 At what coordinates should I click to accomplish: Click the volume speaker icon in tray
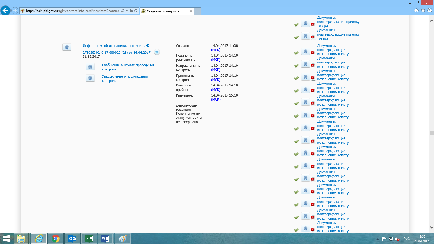(x=397, y=239)
